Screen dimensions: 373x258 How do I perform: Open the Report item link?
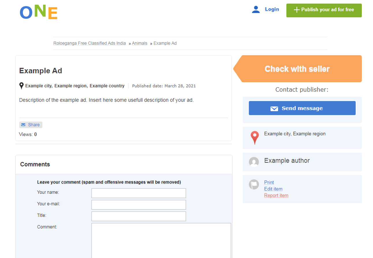tap(276, 195)
